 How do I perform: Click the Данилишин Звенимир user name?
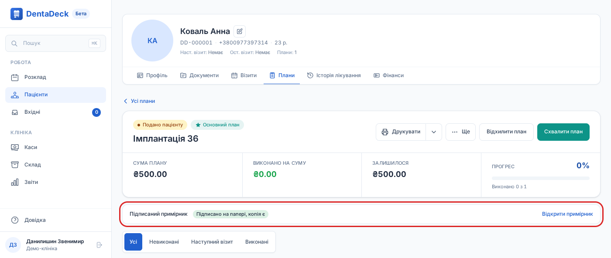point(55,241)
